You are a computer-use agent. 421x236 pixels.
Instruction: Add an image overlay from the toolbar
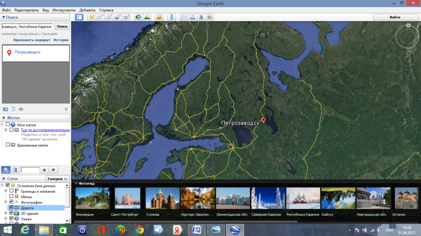117,17
